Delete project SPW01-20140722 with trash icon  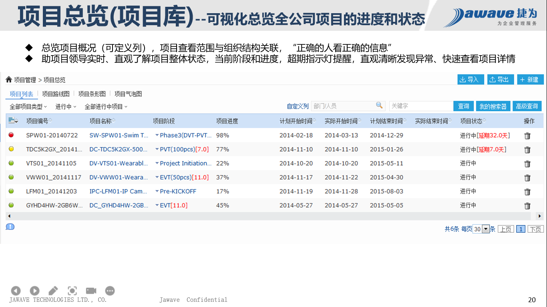(x=527, y=136)
